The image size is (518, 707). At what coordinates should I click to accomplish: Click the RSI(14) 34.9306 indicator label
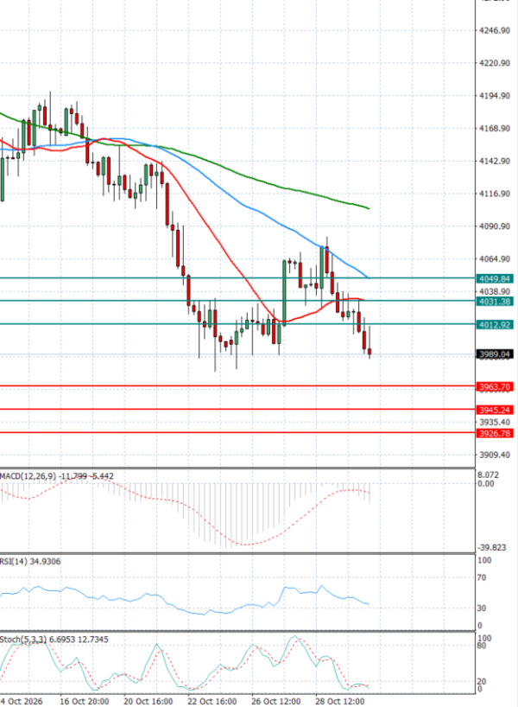point(30,561)
